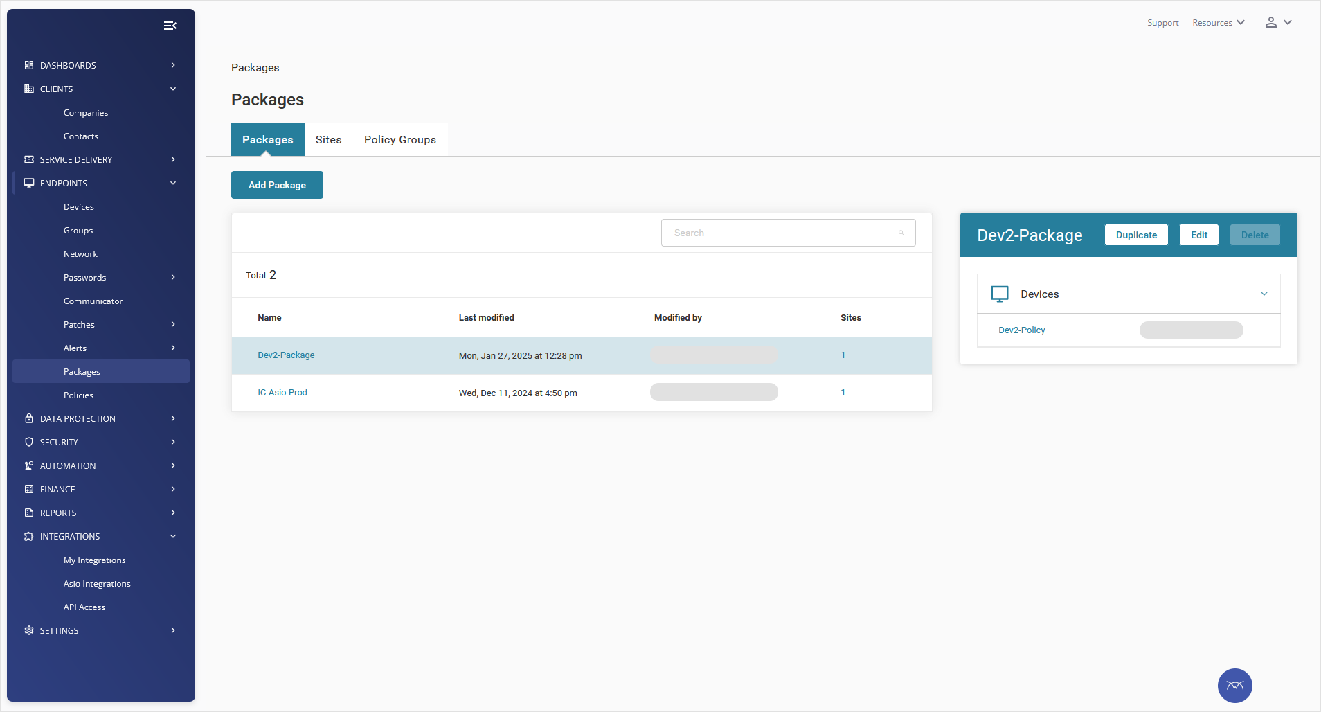Switch to the Sites tab
The height and width of the screenshot is (712, 1321).
pos(329,139)
